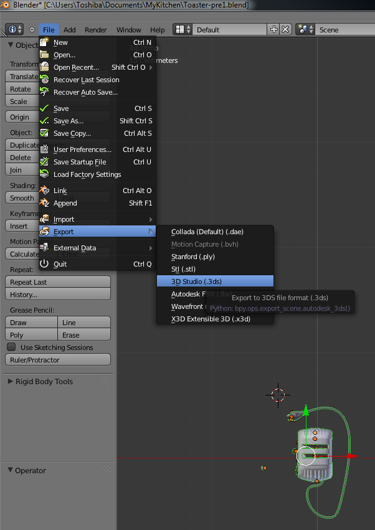Choose 3D Studio (.3ds) export
Viewport: 375px width, 530px height.
point(215,282)
